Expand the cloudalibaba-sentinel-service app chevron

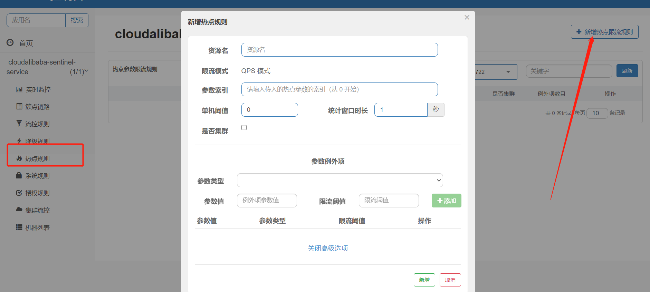[x=86, y=71]
